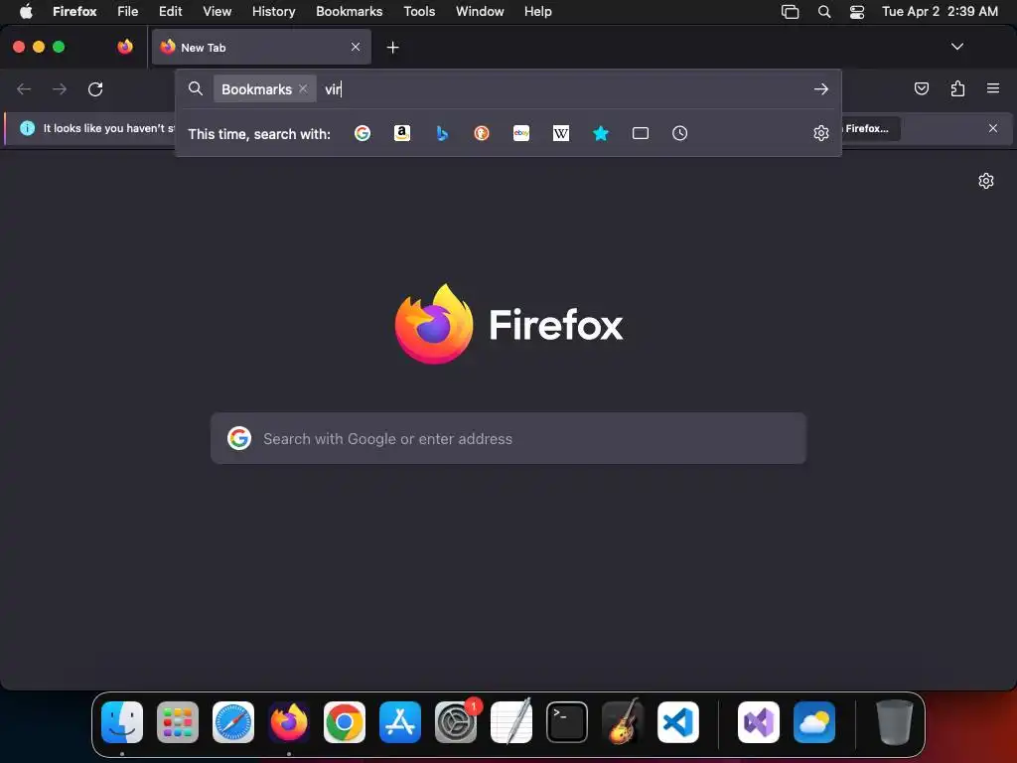Close the New Tab tab
Viewport: 1017px width, 763px height.
click(356, 47)
